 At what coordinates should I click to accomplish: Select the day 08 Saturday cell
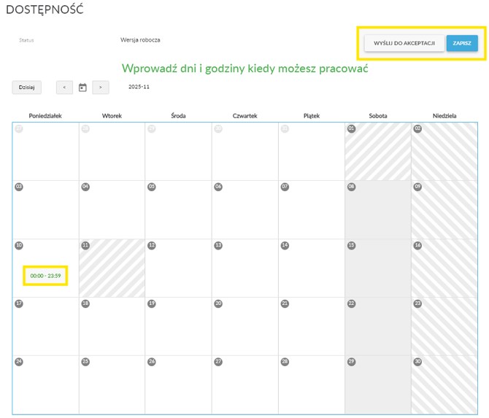377,213
